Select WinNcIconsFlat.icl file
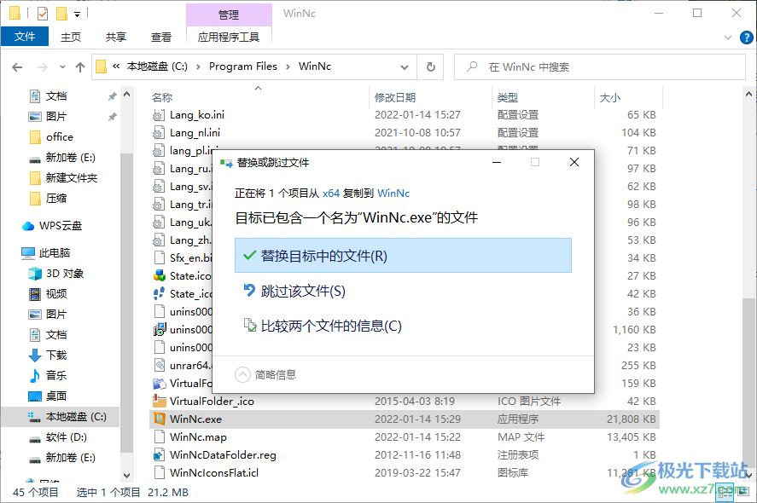This screenshot has width=757, height=503. [214, 472]
